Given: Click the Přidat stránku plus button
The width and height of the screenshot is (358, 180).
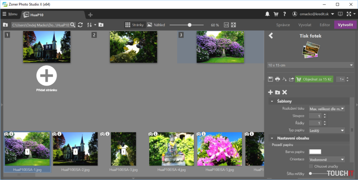Looking at the screenshot, I should click(46, 76).
